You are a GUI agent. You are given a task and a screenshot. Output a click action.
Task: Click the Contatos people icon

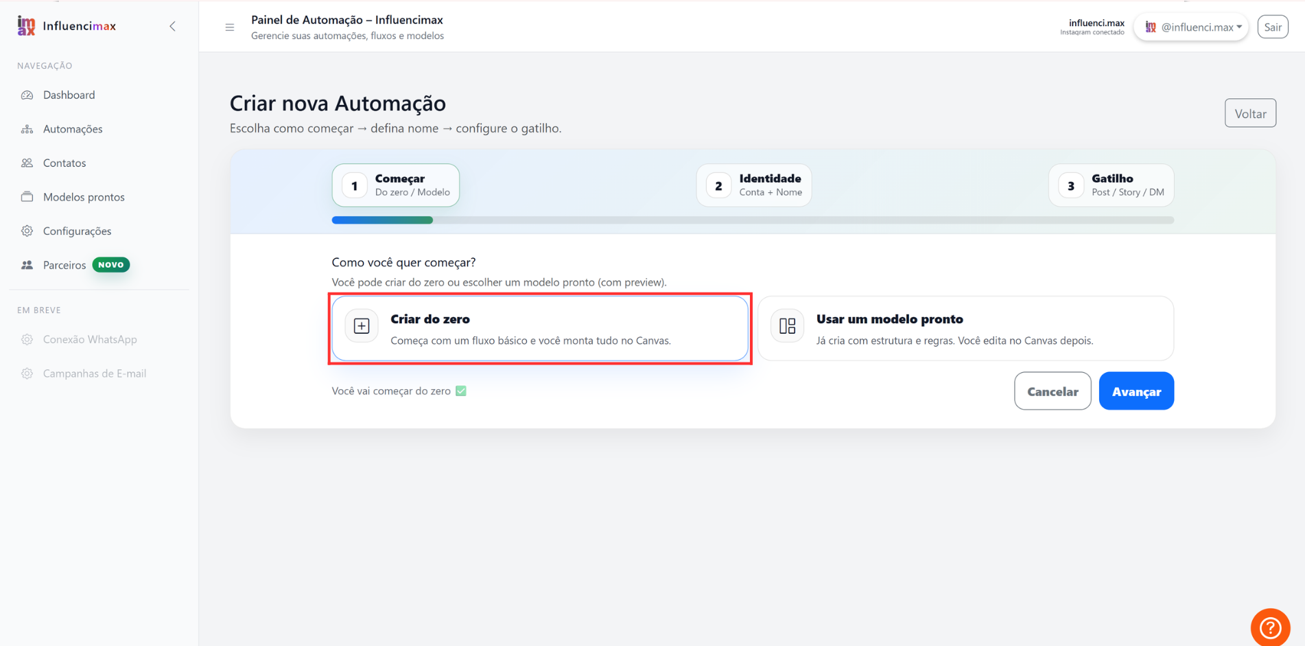pyautogui.click(x=27, y=163)
